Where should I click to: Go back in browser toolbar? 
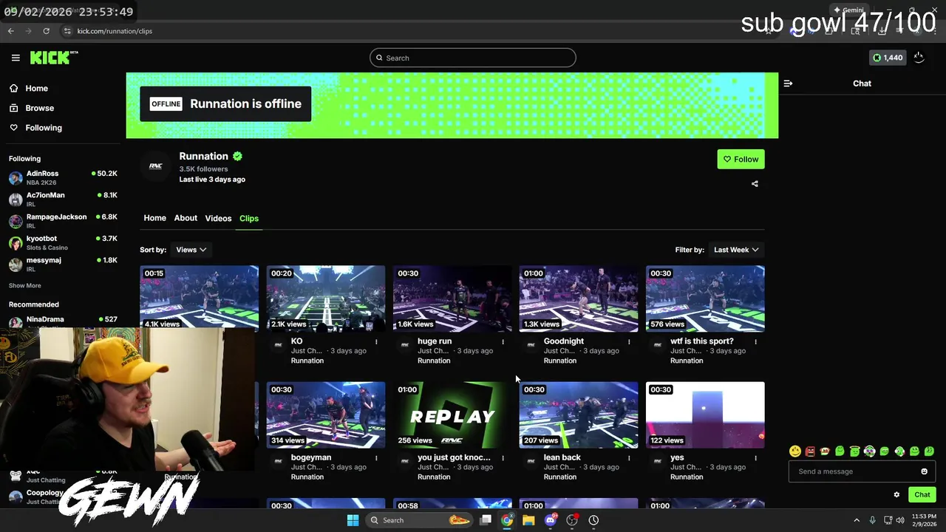10,31
